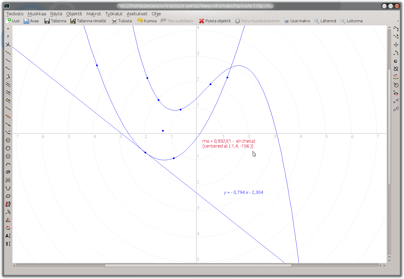Select the segment with red slash tool
The width and height of the screenshot is (404, 279).
click(x=8, y=116)
